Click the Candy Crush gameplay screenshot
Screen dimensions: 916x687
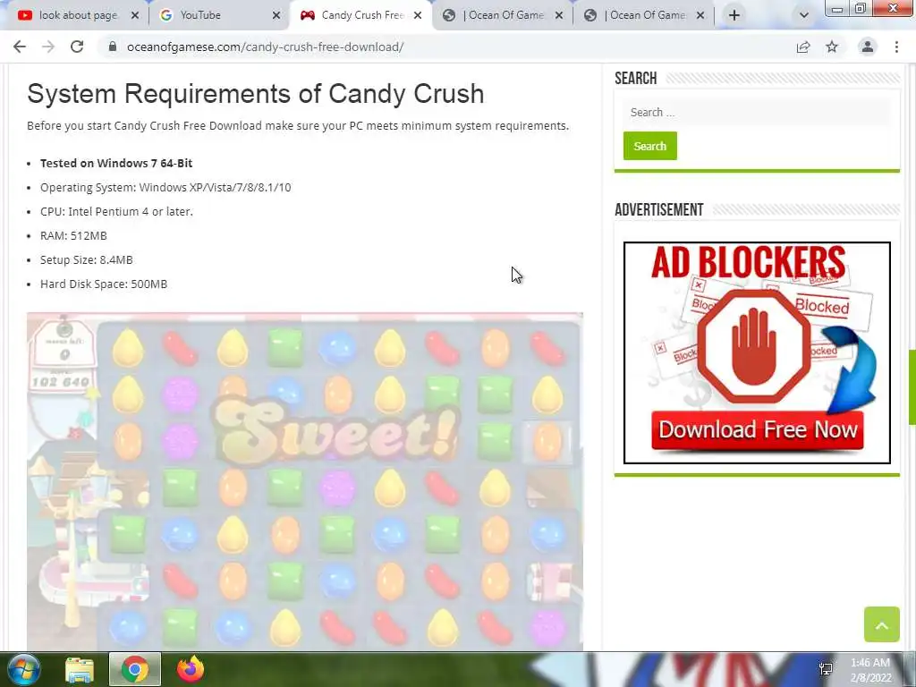pyautogui.click(x=305, y=481)
